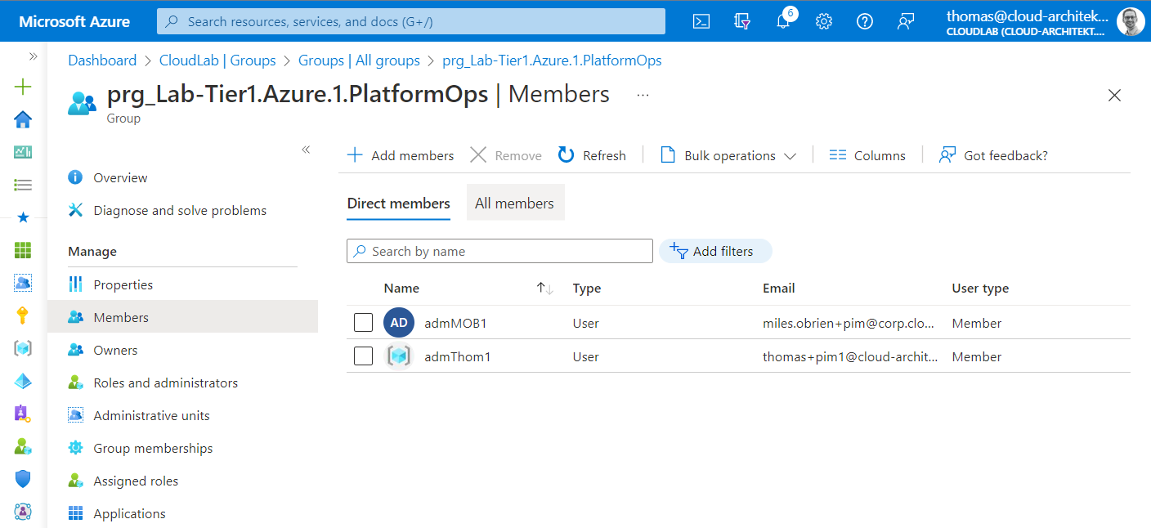1151x528 pixels.
Task: Open the All services list icon
Action: (23, 185)
